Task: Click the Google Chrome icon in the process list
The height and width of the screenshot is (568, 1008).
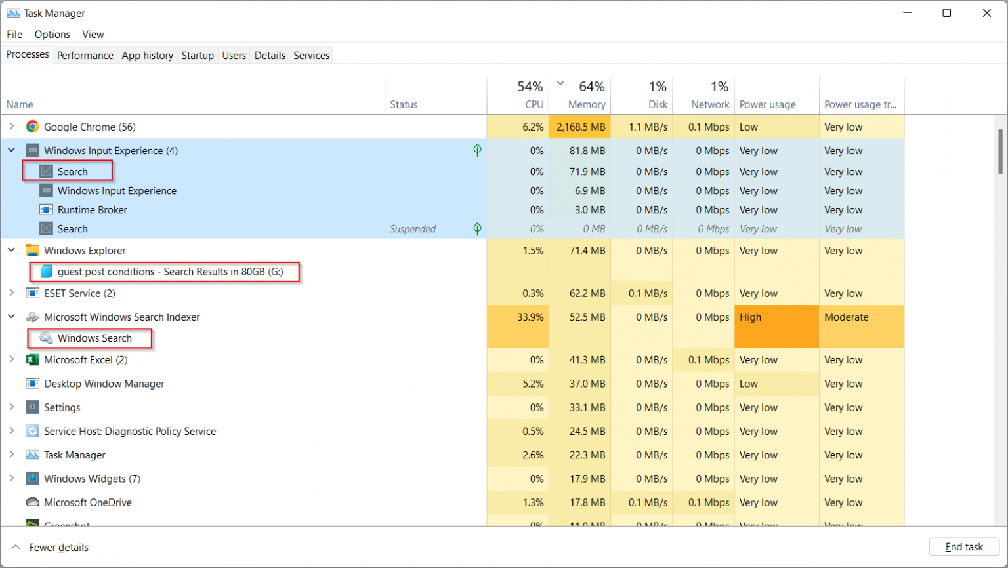Action: coord(31,127)
